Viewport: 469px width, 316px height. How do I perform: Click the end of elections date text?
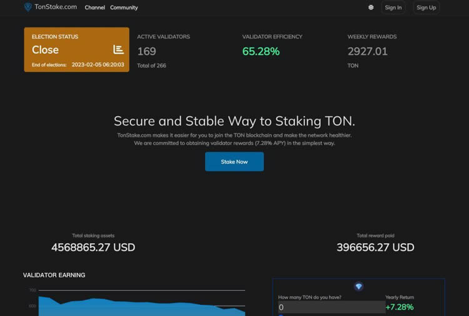point(98,64)
